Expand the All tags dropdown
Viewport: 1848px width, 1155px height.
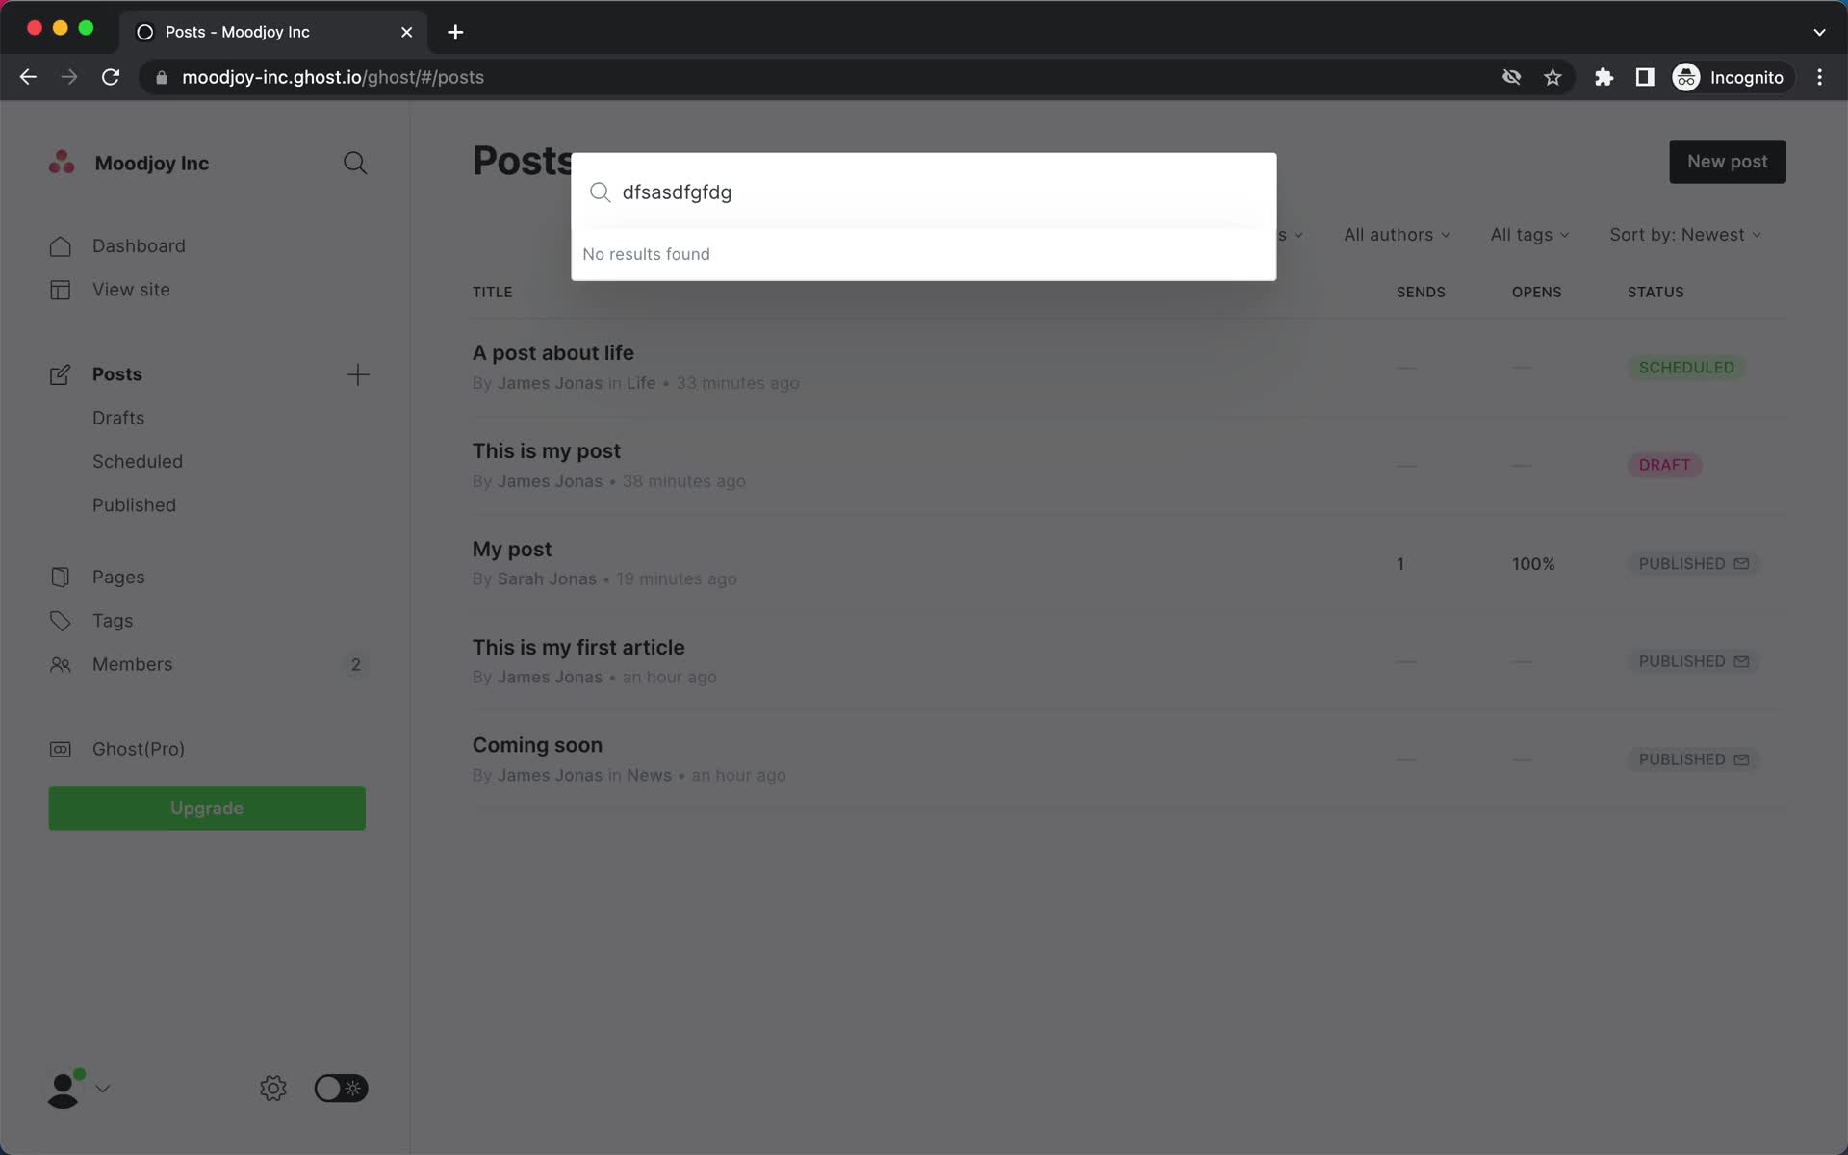(x=1530, y=234)
